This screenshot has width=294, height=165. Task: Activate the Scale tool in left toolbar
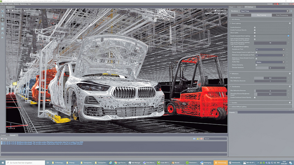[2, 29]
